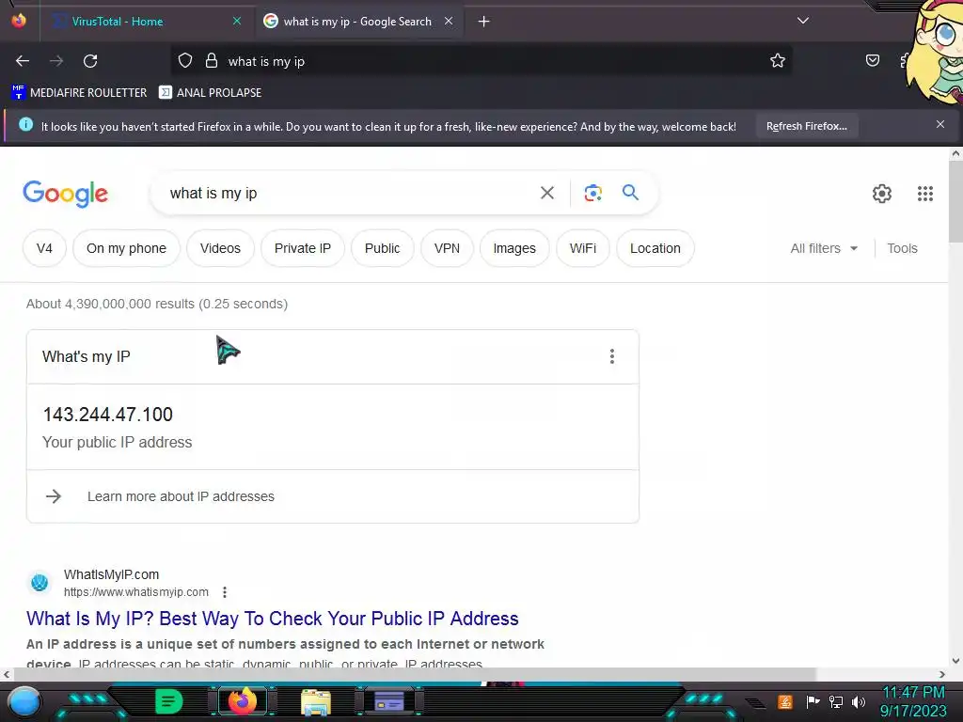Click the IP address 143.244.47.100
963x722 pixels.
pos(107,415)
